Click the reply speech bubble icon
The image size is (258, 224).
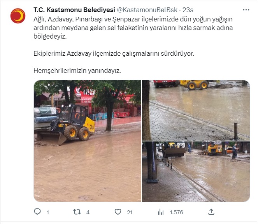[x=37, y=212]
